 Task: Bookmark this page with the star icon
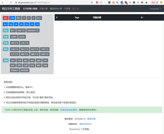[x=92, y=2]
